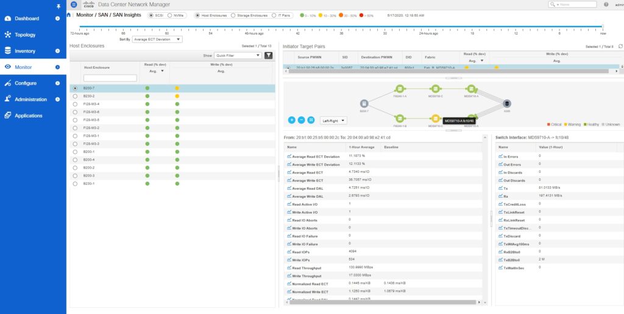The height and width of the screenshot is (314, 624).
Task: Open the hamburger main menu button
Action: point(74,4)
